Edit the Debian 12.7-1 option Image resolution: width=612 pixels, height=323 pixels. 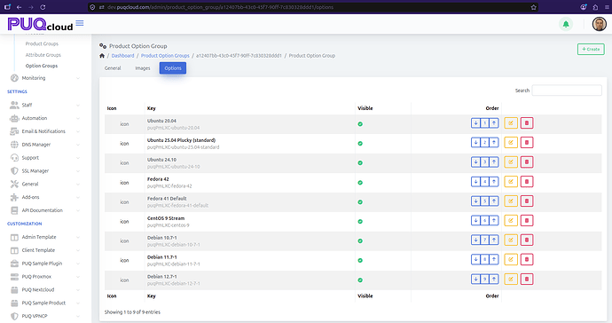click(511, 279)
